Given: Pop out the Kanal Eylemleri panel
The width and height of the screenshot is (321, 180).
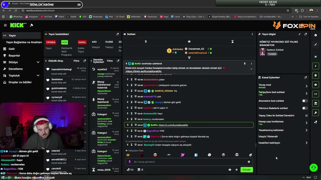Looking at the screenshot, I should pos(305,77).
